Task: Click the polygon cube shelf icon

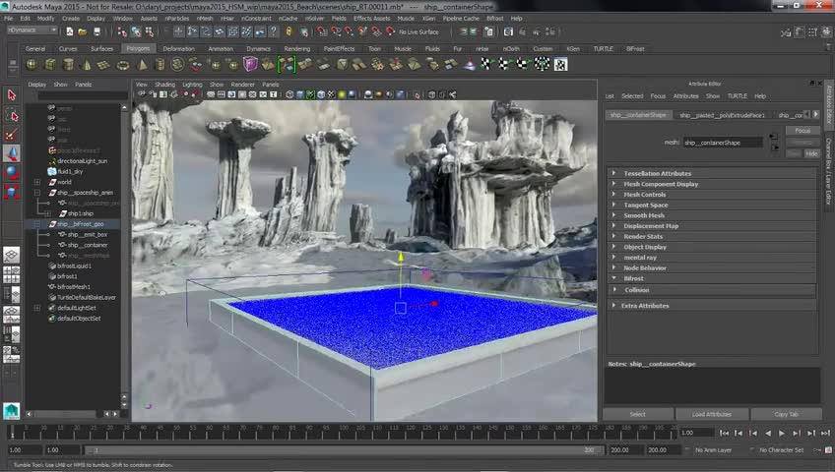Action: tap(50, 65)
